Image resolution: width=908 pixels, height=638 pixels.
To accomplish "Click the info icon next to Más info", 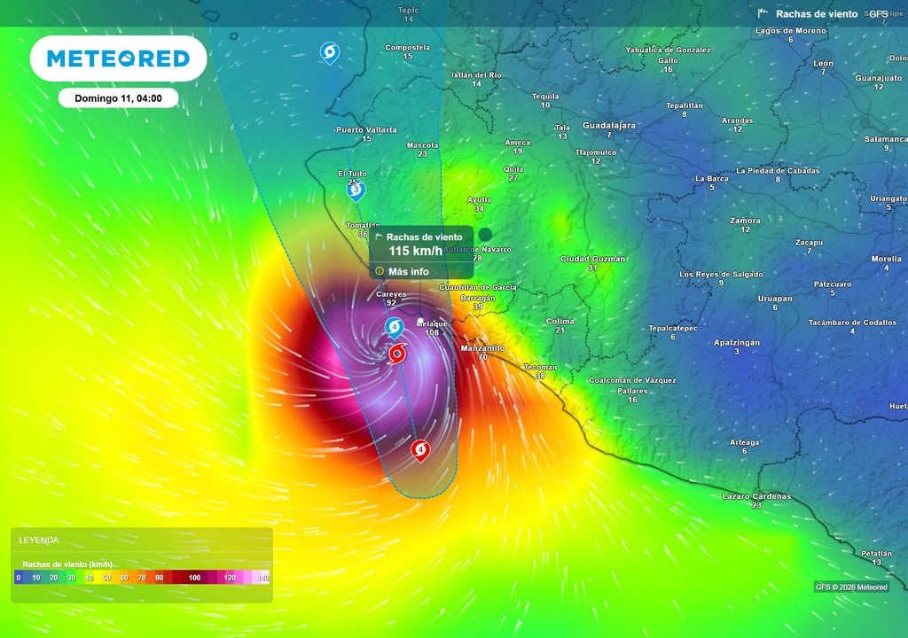I will [x=380, y=271].
